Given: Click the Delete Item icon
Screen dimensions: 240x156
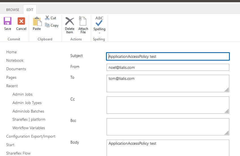Looking at the screenshot, I should coord(70,21).
